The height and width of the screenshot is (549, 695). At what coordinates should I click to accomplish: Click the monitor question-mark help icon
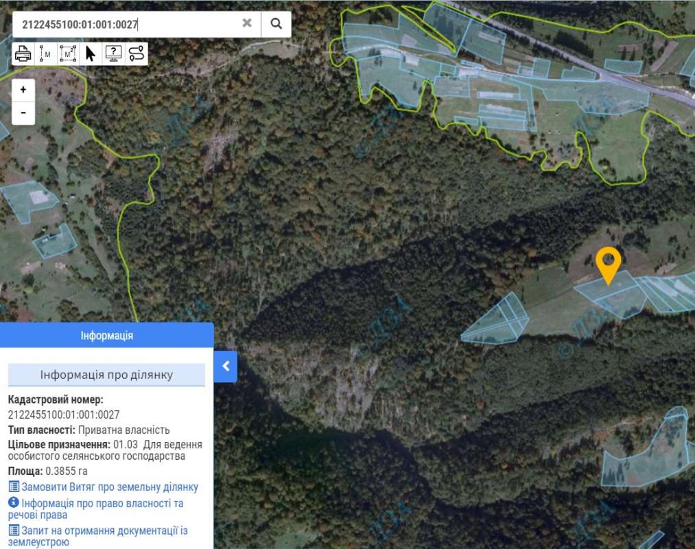114,54
